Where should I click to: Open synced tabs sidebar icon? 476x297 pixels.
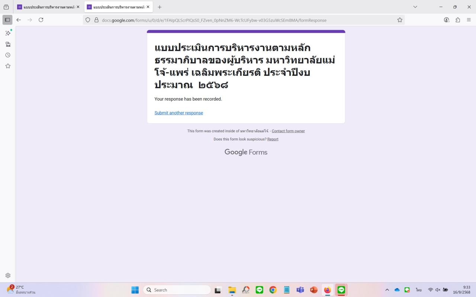click(x=8, y=44)
